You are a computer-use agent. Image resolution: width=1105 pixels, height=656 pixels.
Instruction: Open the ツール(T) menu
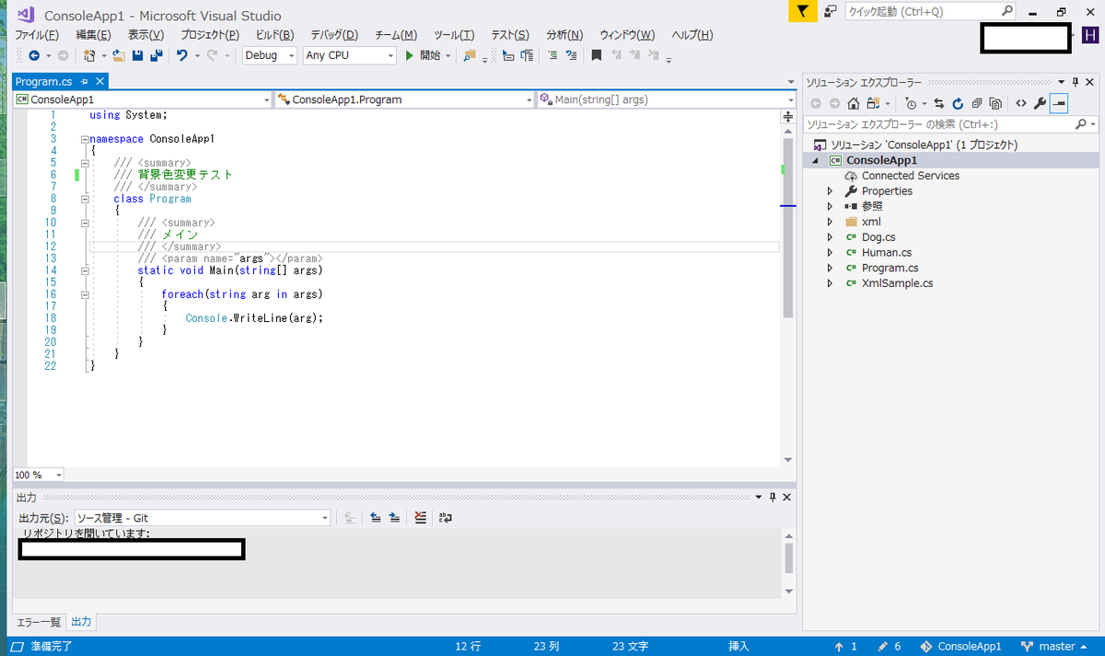(x=454, y=35)
